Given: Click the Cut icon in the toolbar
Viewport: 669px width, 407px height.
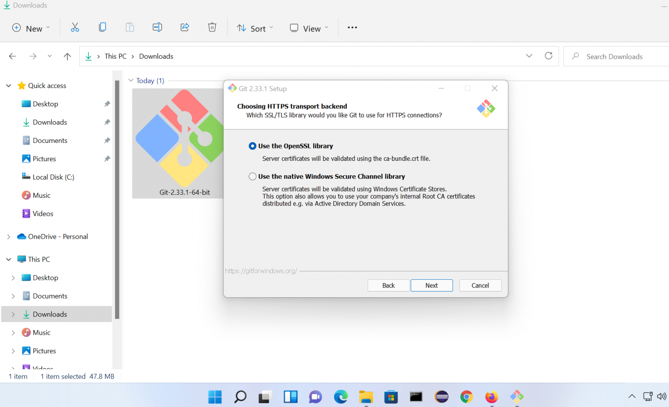Looking at the screenshot, I should click(75, 27).
